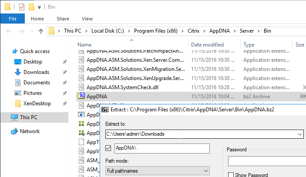Click pin icon next to Documents
The width and height of the screenshot is (306, 177).
tap(64, 83)
